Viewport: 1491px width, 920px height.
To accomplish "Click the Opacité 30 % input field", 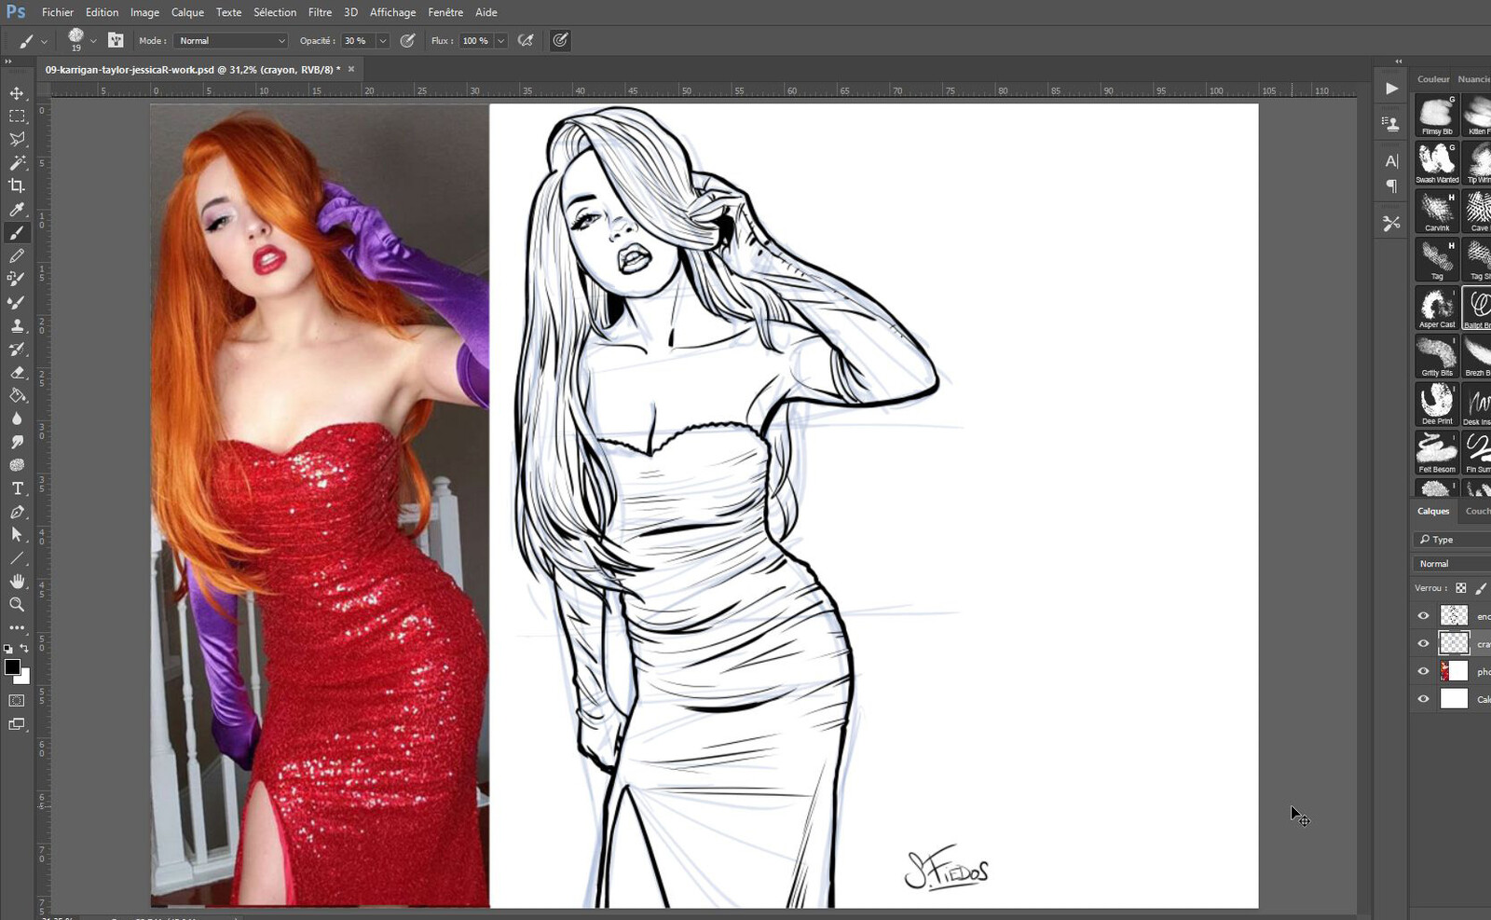I will (358, 41).
